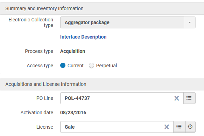Click the Activation date label
The height and width of the screenshot is (136, 204).
click(x=37, y=113)
